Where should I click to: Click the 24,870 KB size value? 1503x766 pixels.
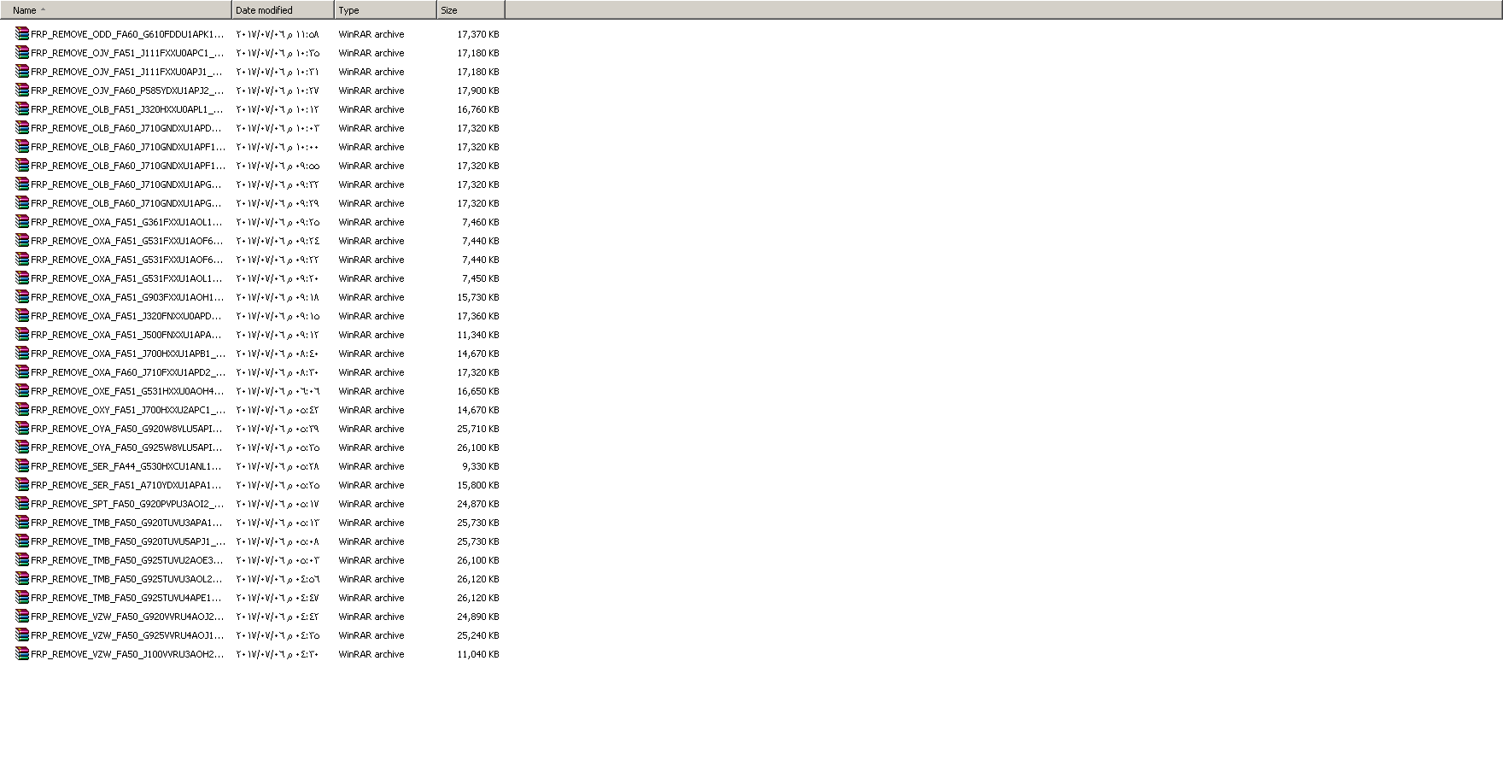coord(478,504)
